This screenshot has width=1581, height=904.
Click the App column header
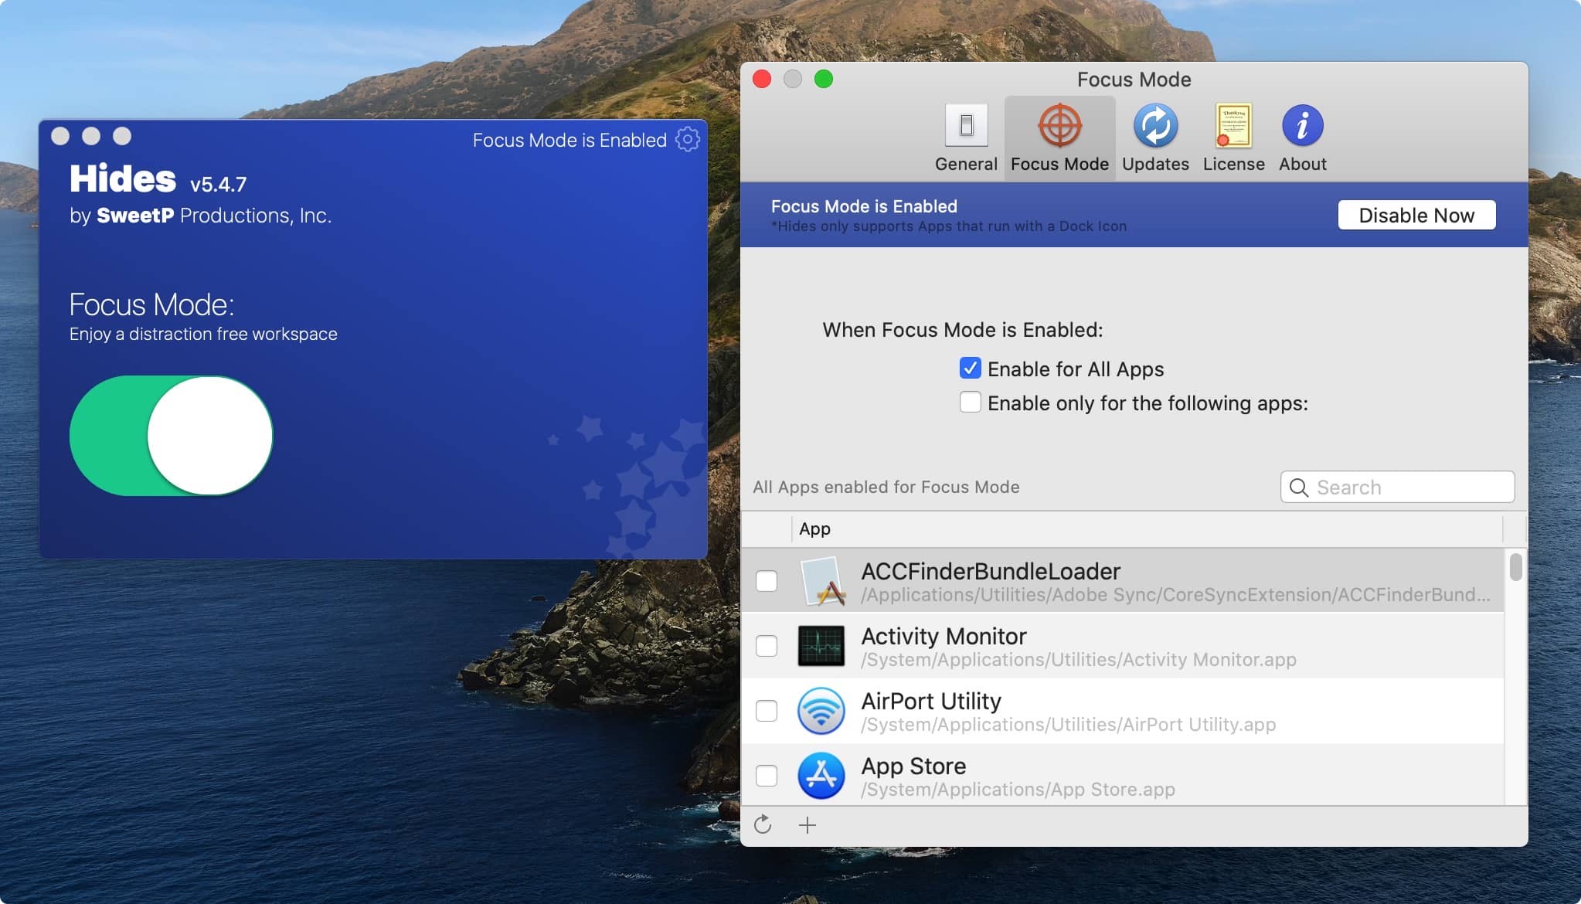814,528
